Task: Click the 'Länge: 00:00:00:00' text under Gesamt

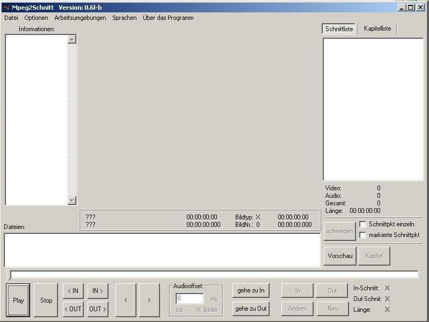Action: [353, 211]
